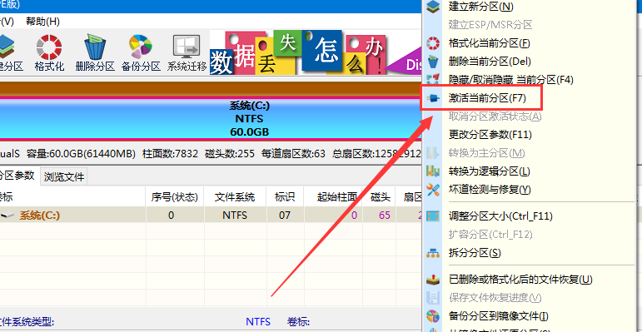
Task: Click the Delete Partition (删除分区) toolbar icon
Action: pyautogui.click(x=95, y=53)
